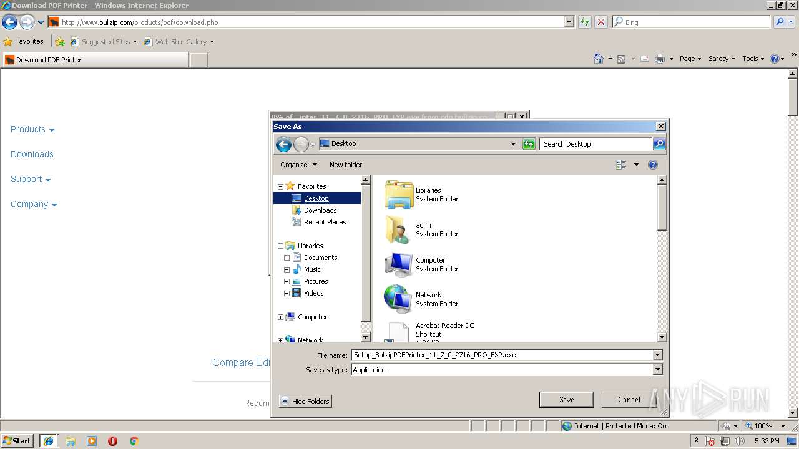Stop loading the page in IE
Viewport: 799px width, 449px height.
600,22
